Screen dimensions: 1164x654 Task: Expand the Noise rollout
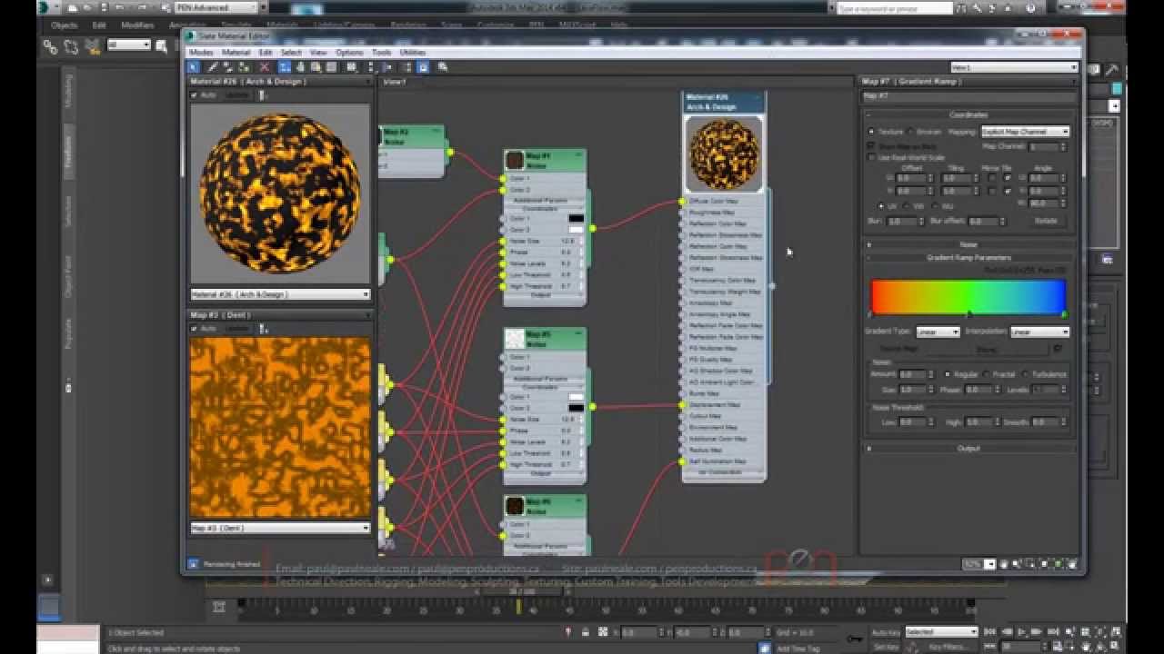(x=969, y=244)
